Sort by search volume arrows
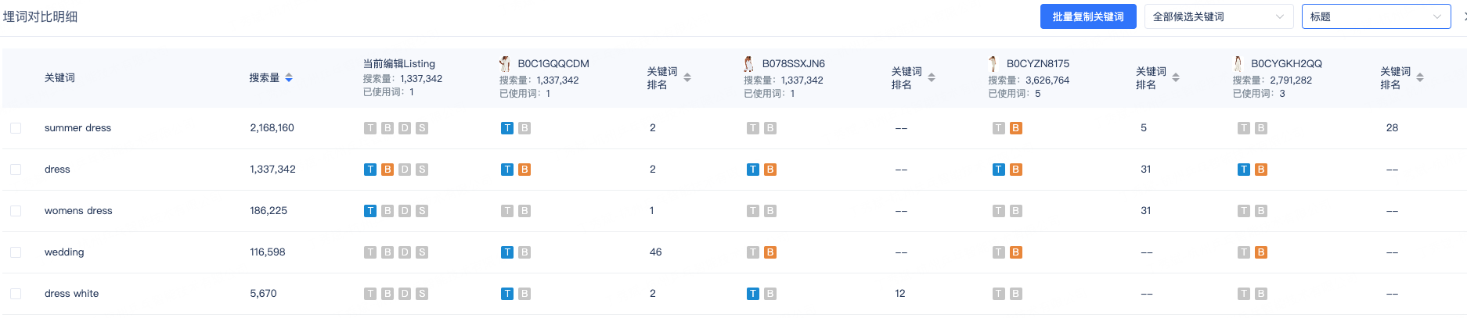Screen dimensions: 1467x318 click(289, 77)
